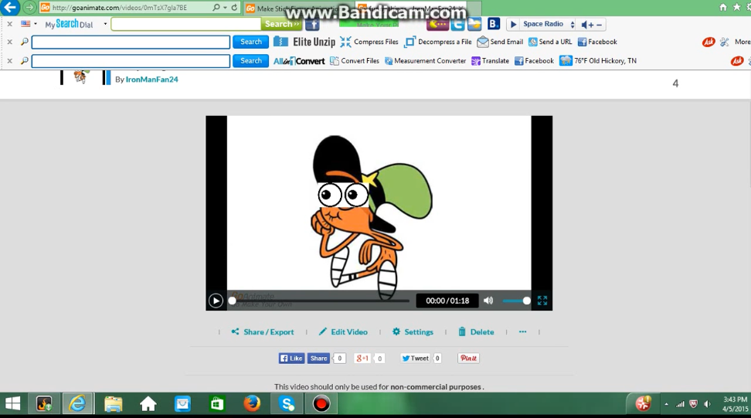Click Decompress a File

coord(438,42)
